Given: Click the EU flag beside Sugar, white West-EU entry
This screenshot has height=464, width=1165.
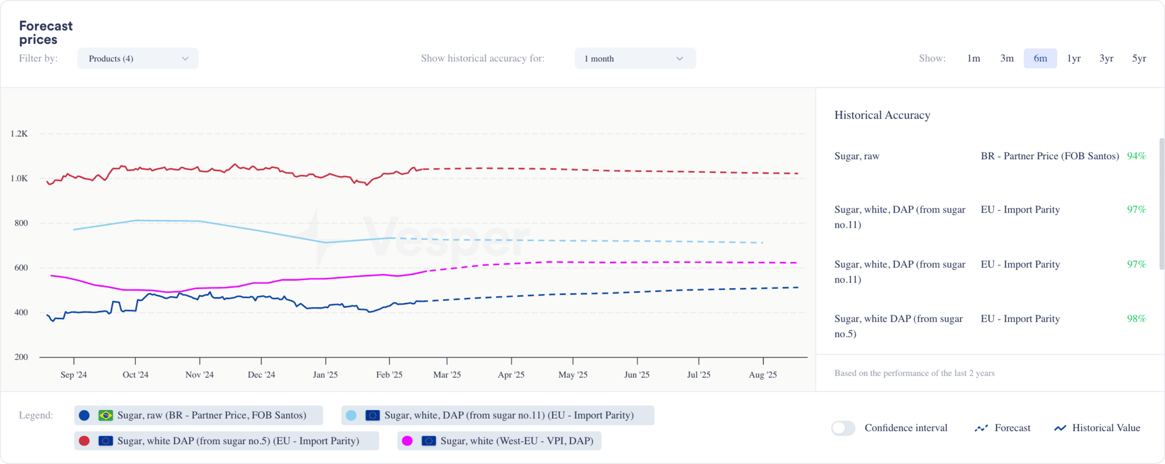Looking at the screenshot, I should click(429, 441).
